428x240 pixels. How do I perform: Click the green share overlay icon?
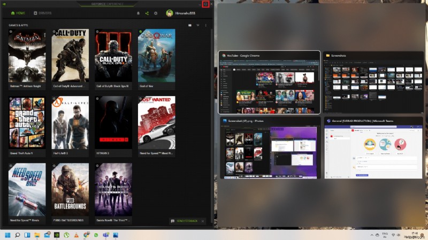147,13
